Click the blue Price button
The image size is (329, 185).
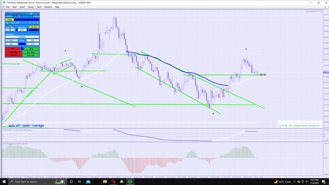click(x=22, y=44)
